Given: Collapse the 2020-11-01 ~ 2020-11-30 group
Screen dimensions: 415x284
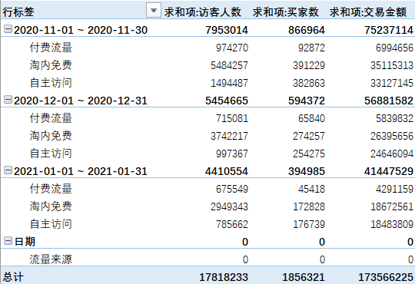Looking at the screenshot, I should pyautogui.click(x=8, y=29).
